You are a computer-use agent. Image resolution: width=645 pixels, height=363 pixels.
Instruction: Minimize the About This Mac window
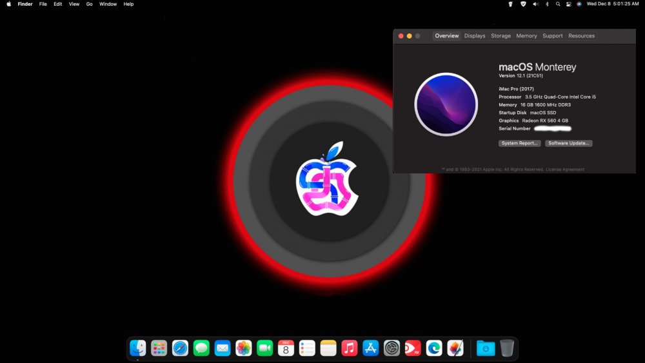click(x=410, y=36)
